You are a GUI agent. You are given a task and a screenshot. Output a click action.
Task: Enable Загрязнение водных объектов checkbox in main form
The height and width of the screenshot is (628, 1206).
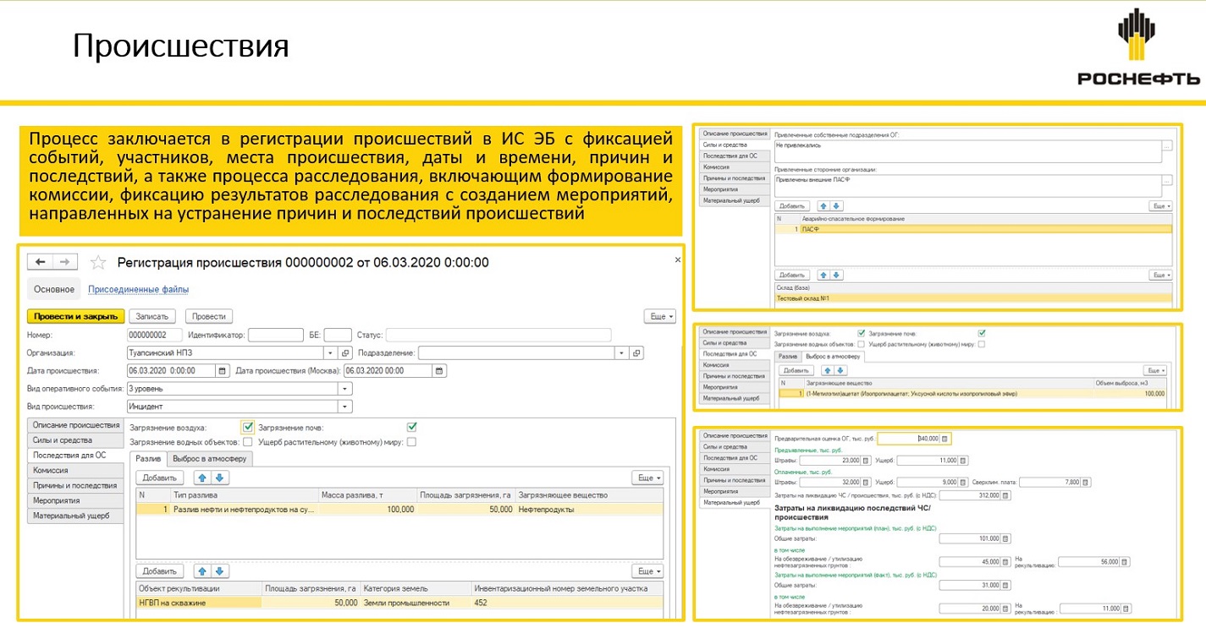[247, 441]
